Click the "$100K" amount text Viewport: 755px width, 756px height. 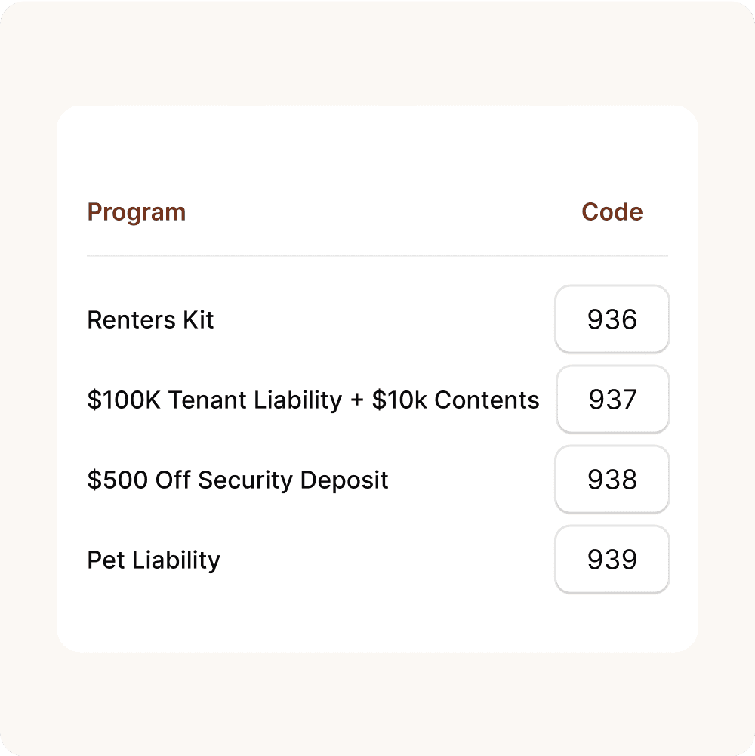(x=124, y=400)
